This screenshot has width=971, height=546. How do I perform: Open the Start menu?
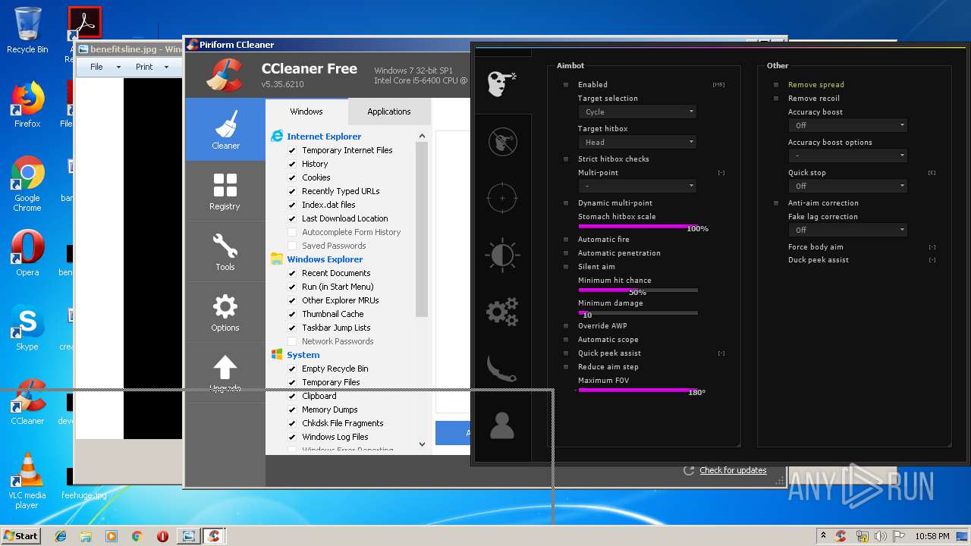[x=21, y=536]
